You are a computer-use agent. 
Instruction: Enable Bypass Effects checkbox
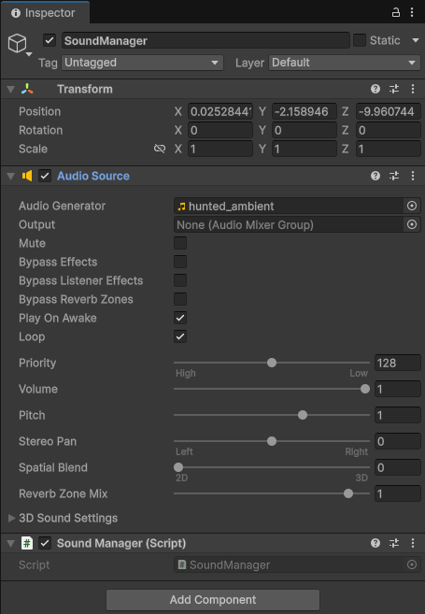(180, 262)
